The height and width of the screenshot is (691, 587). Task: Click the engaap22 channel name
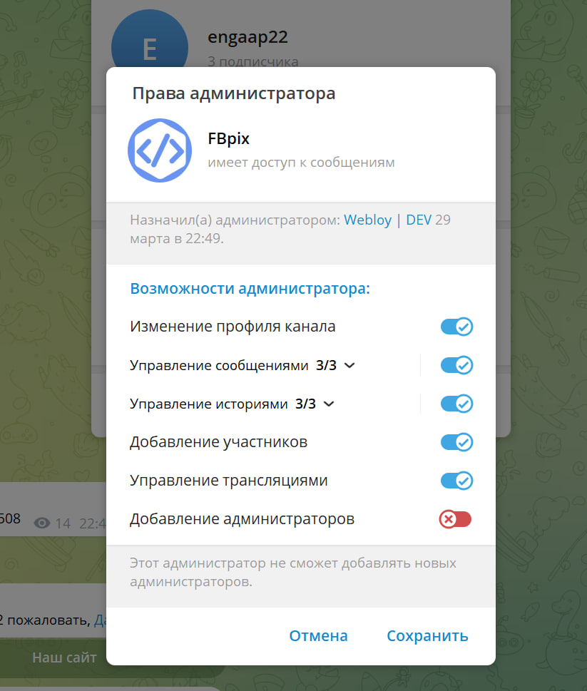[247, 37]
